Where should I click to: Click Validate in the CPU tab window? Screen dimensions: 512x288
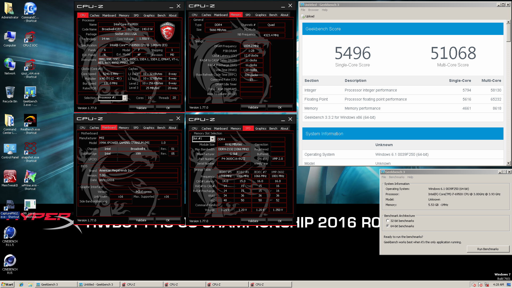pyautogui.click(x=141, y=108)
